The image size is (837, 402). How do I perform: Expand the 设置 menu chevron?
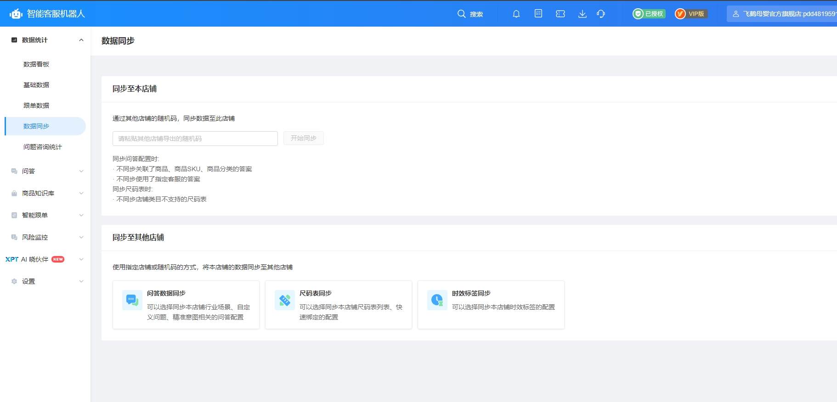(81, 281)
